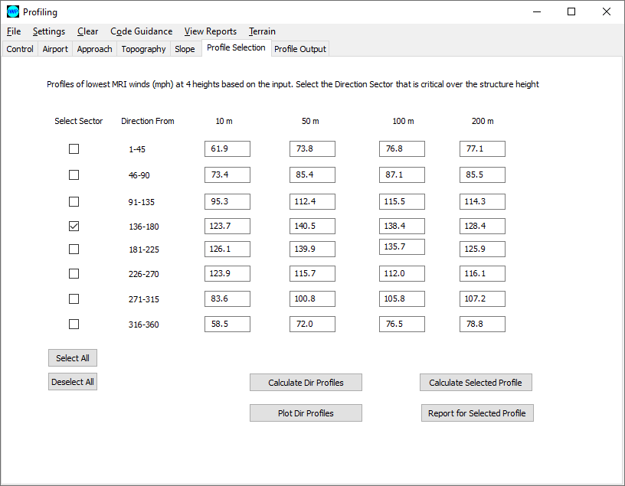This screenshot has height=486, width=625.
Task: Open the File menu
Action: tap(14, 31)
